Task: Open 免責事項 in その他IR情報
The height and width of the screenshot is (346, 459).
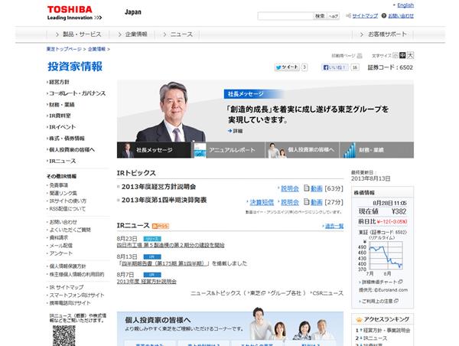Action: (x=58, y=185)
